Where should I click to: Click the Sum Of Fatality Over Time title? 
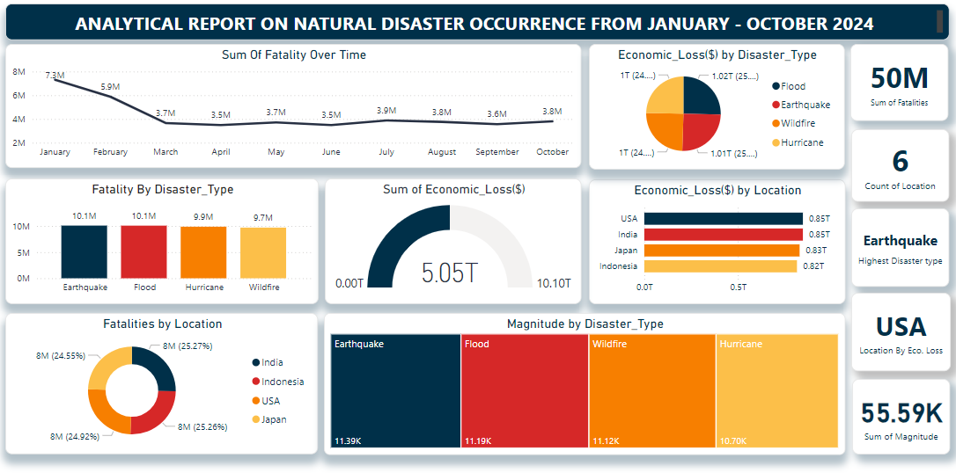(x=294, y=55)
